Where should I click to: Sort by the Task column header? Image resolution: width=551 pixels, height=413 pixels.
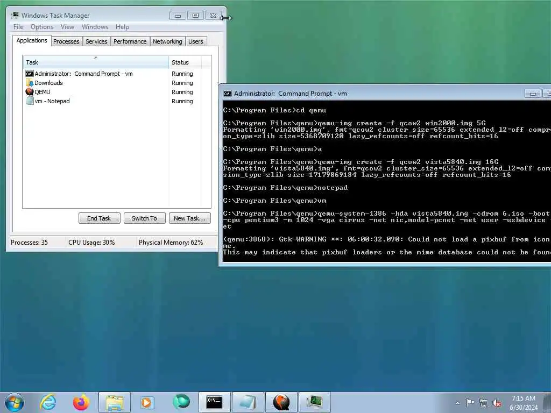(96, 62)
